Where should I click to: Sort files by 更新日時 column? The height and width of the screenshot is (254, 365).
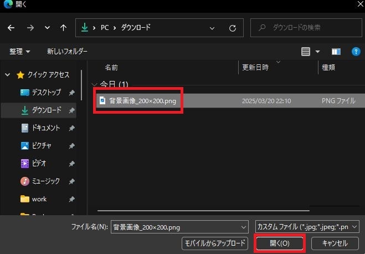pyautogui.click(x=255, y=68)
